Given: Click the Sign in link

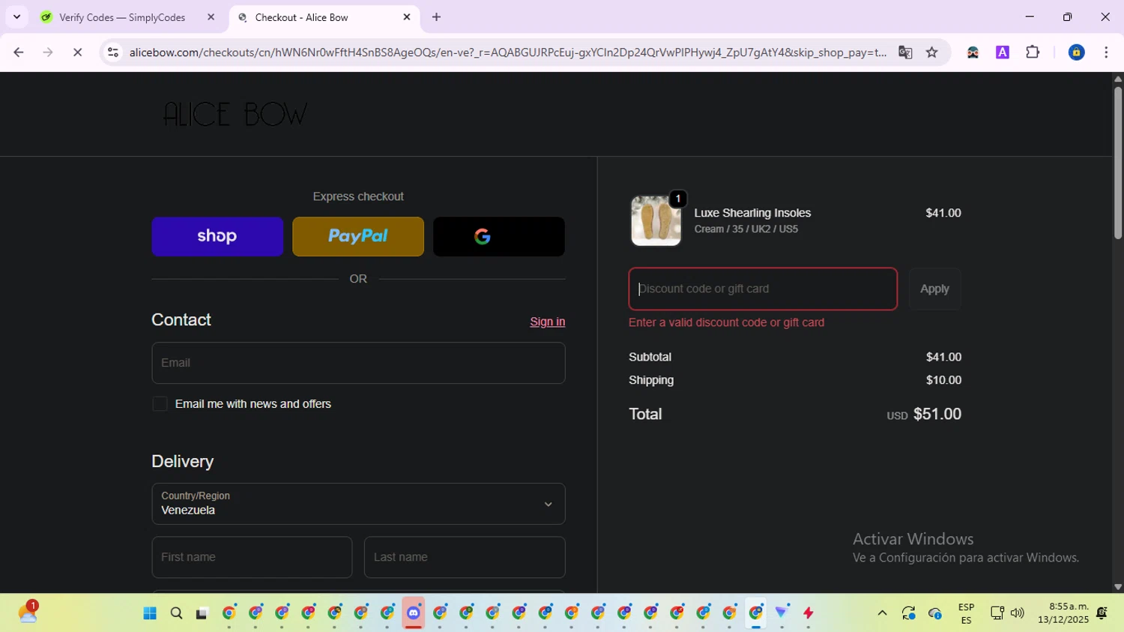Looking at the screenshot, I should click(x=548, y=322).
